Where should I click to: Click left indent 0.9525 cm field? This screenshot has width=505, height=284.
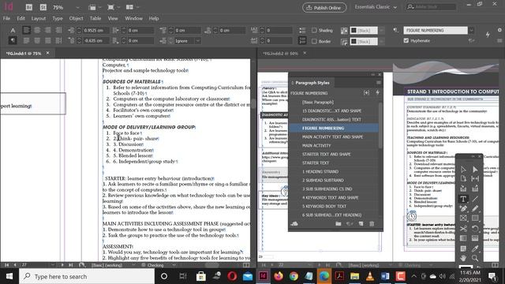pyautogui.click(x=96, y=30)
